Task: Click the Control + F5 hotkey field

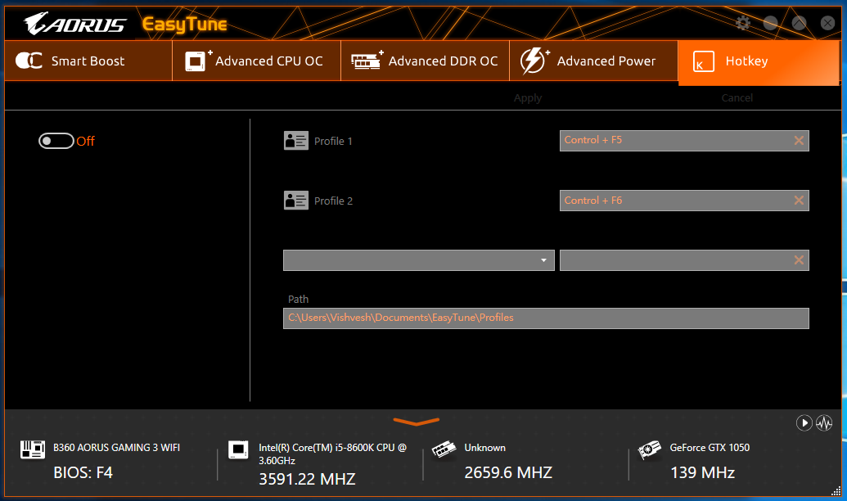Action: tap(684, 141)
